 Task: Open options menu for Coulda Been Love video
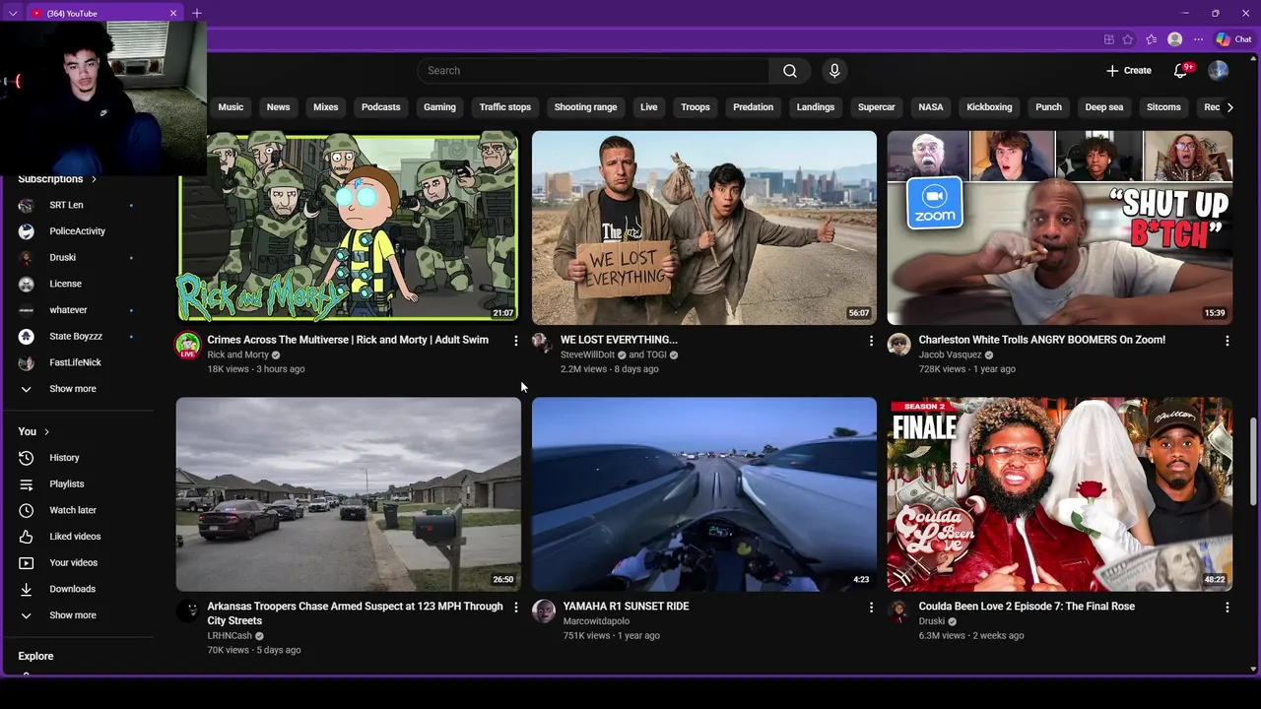point(1228,608)
